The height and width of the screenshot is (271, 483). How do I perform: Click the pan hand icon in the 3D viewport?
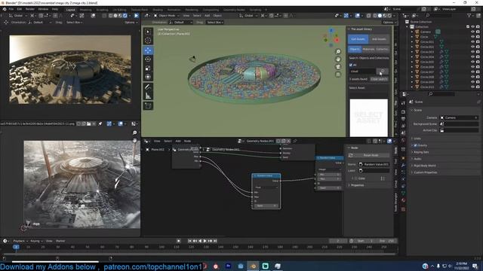[x=338, y=59]
